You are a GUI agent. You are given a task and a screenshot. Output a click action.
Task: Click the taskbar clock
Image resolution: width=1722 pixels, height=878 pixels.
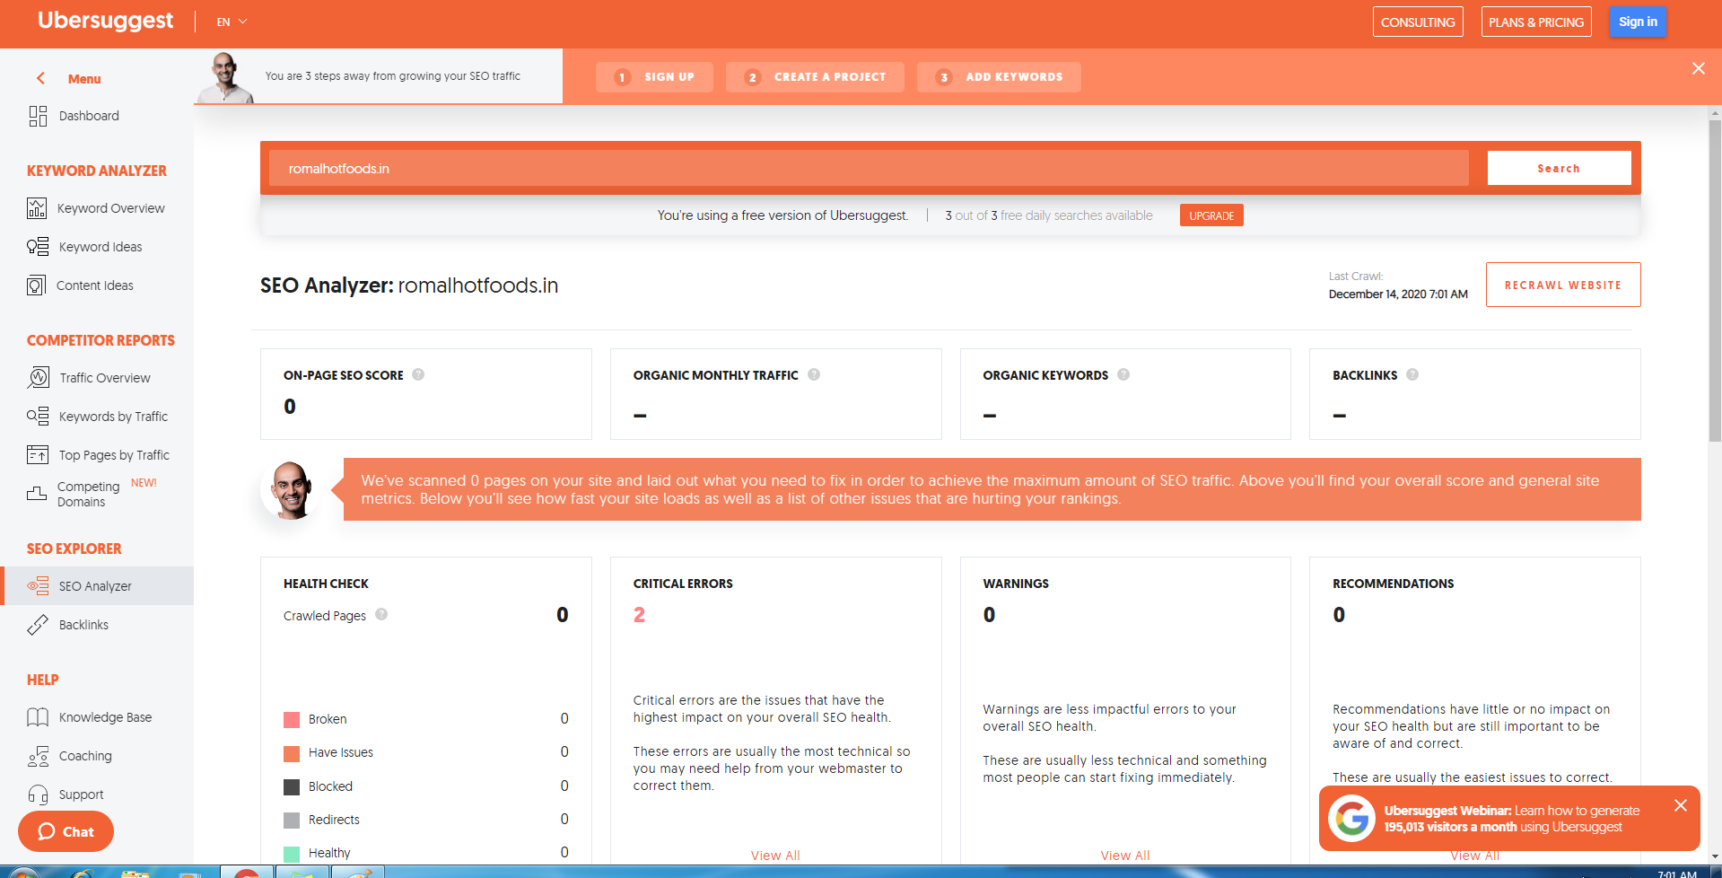tap(1676, 874)
